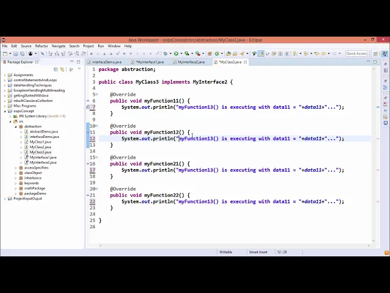390x293 pixels.
Task: Open the Run button dropdown arrow
Action: click(181, 54)
